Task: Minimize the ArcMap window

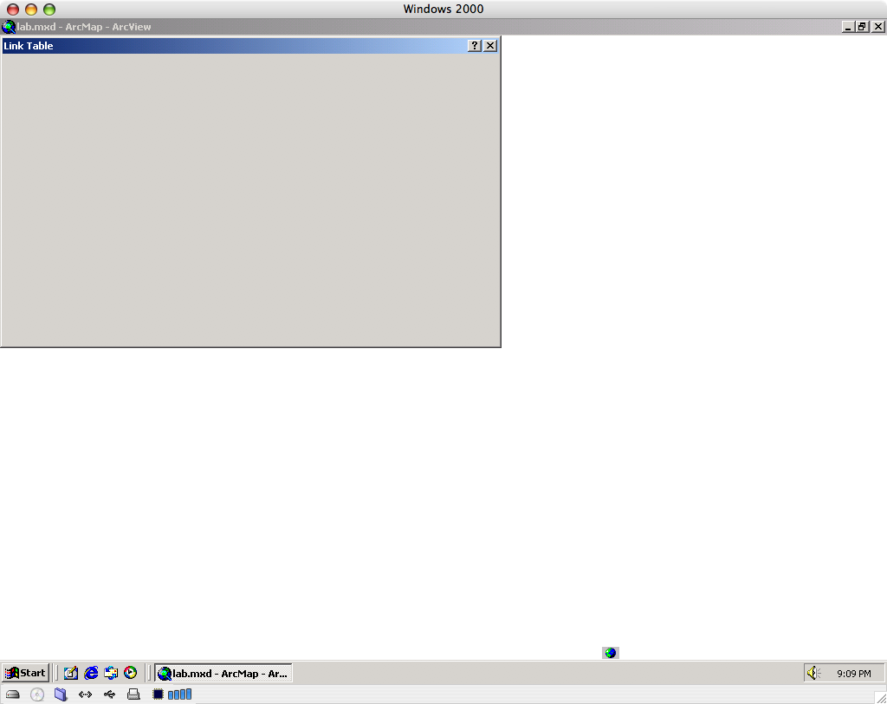Action: pyautogui.click(x=848, y=27)
